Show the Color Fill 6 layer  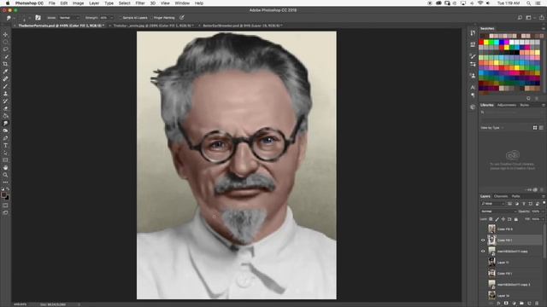[x=483, y=229]
